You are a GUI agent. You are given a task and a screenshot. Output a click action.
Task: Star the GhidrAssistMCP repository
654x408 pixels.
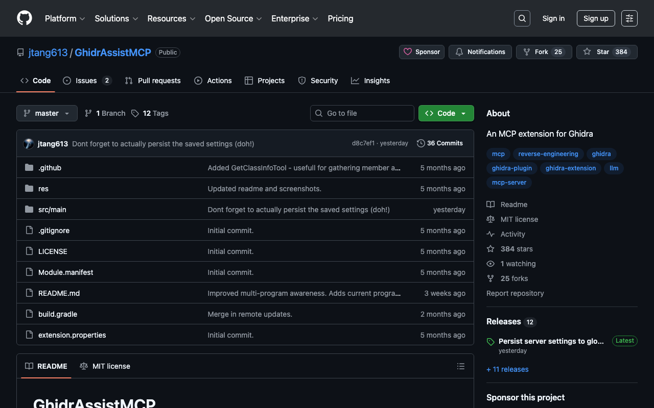[x=606, y=52]
